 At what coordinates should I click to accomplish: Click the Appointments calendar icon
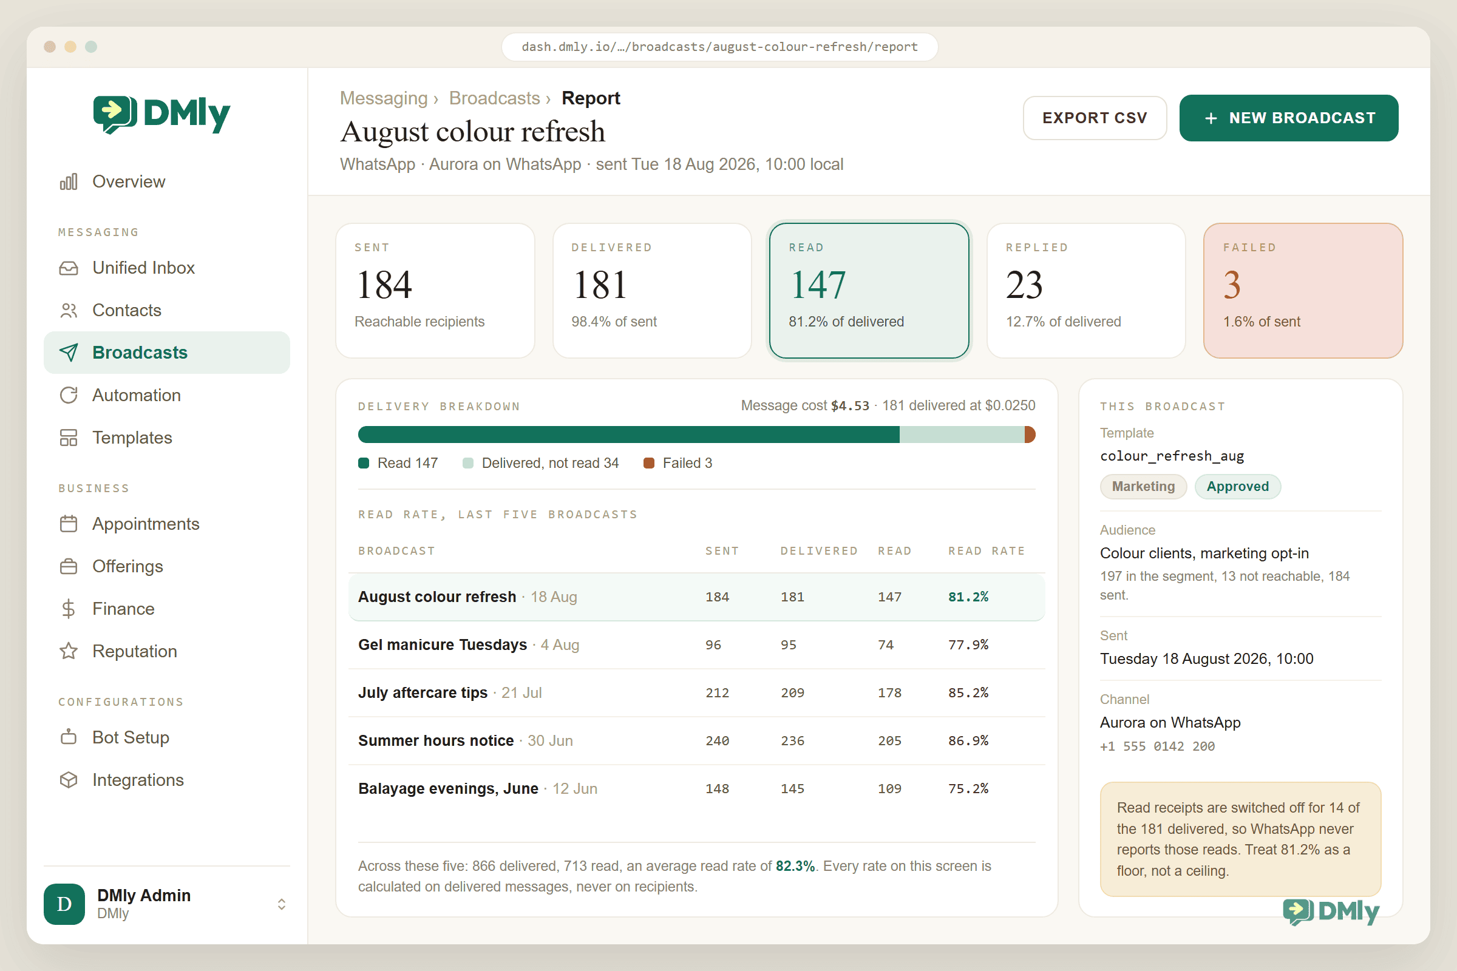click(x=69, y=524)
